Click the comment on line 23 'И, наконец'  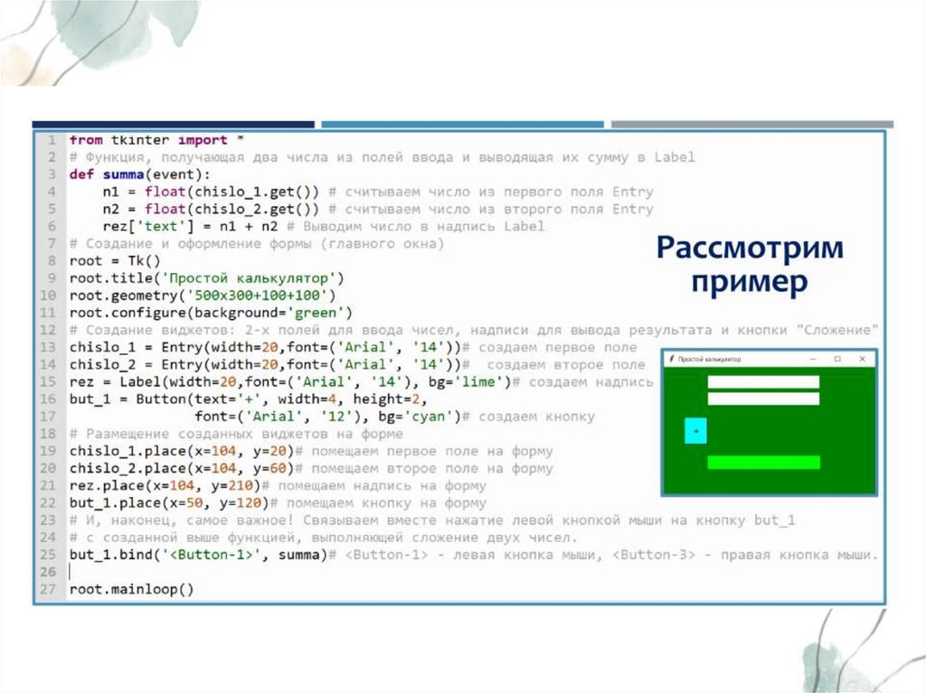point(432,520)
